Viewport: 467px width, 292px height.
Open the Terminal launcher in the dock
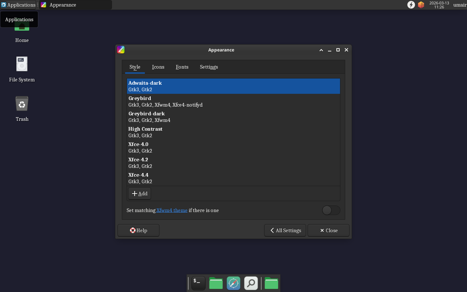[198, 283]
